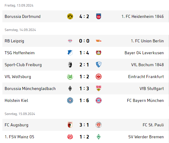This screenshot has height=143, width=169.
Task: Click the Eintracht Frankfurt eagle crest
Action: point(99,77)
